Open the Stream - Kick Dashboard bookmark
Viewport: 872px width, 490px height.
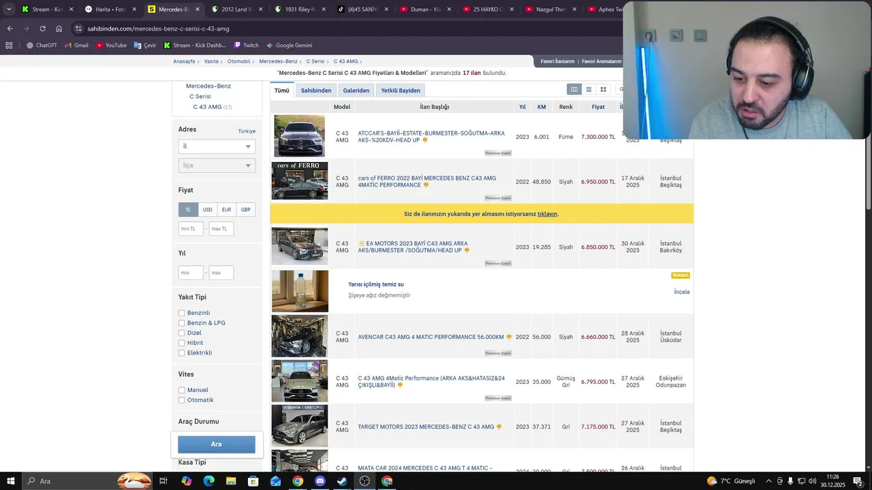click(195, 46)
